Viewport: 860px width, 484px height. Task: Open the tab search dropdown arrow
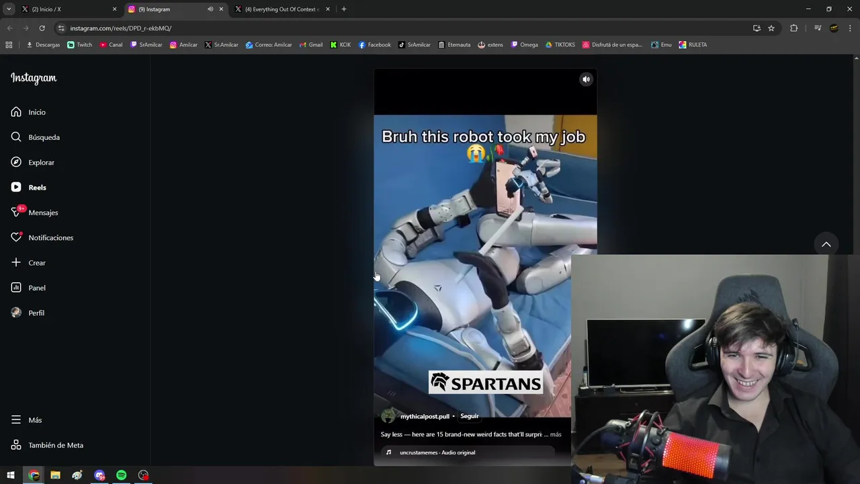pos(9,9)
